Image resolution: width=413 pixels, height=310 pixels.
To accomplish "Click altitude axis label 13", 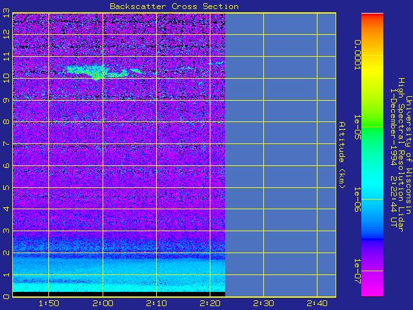I will [6, 13].
